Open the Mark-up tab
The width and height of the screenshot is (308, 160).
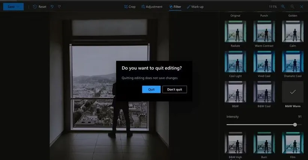[x=195, y=7]
